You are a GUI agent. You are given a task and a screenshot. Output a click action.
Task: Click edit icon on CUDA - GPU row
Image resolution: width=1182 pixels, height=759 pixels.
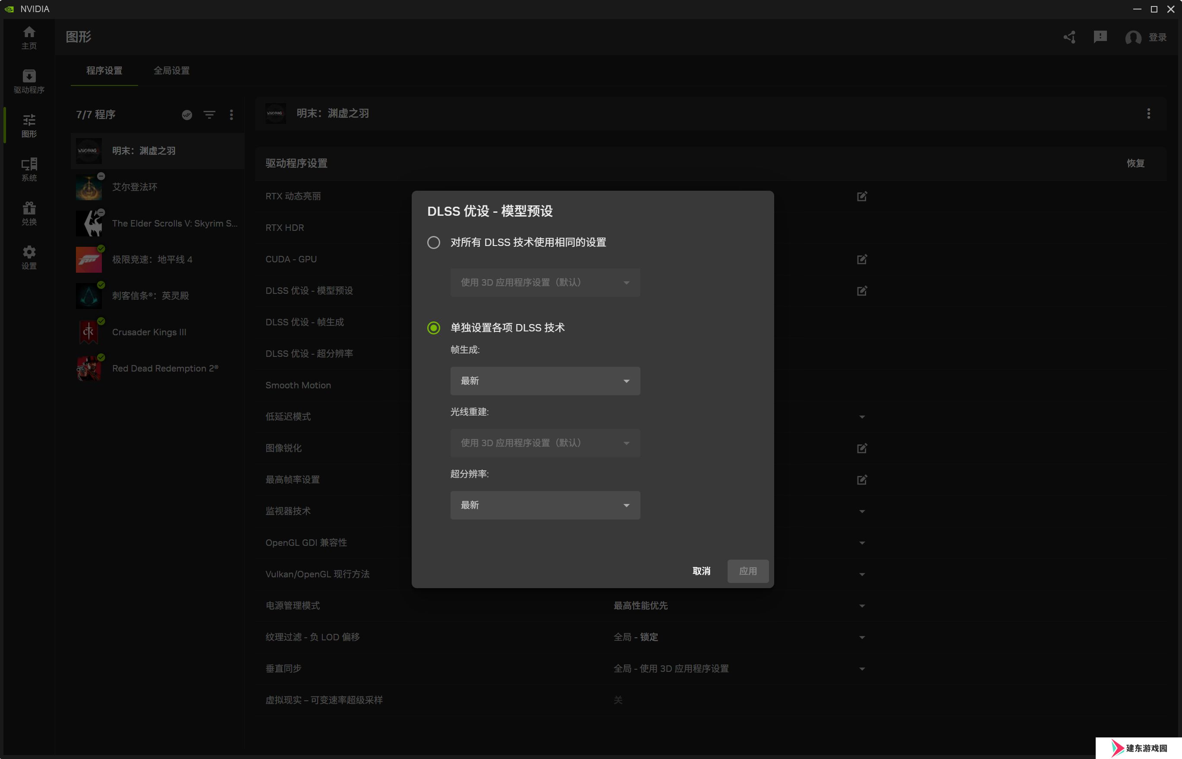(862, 259)
